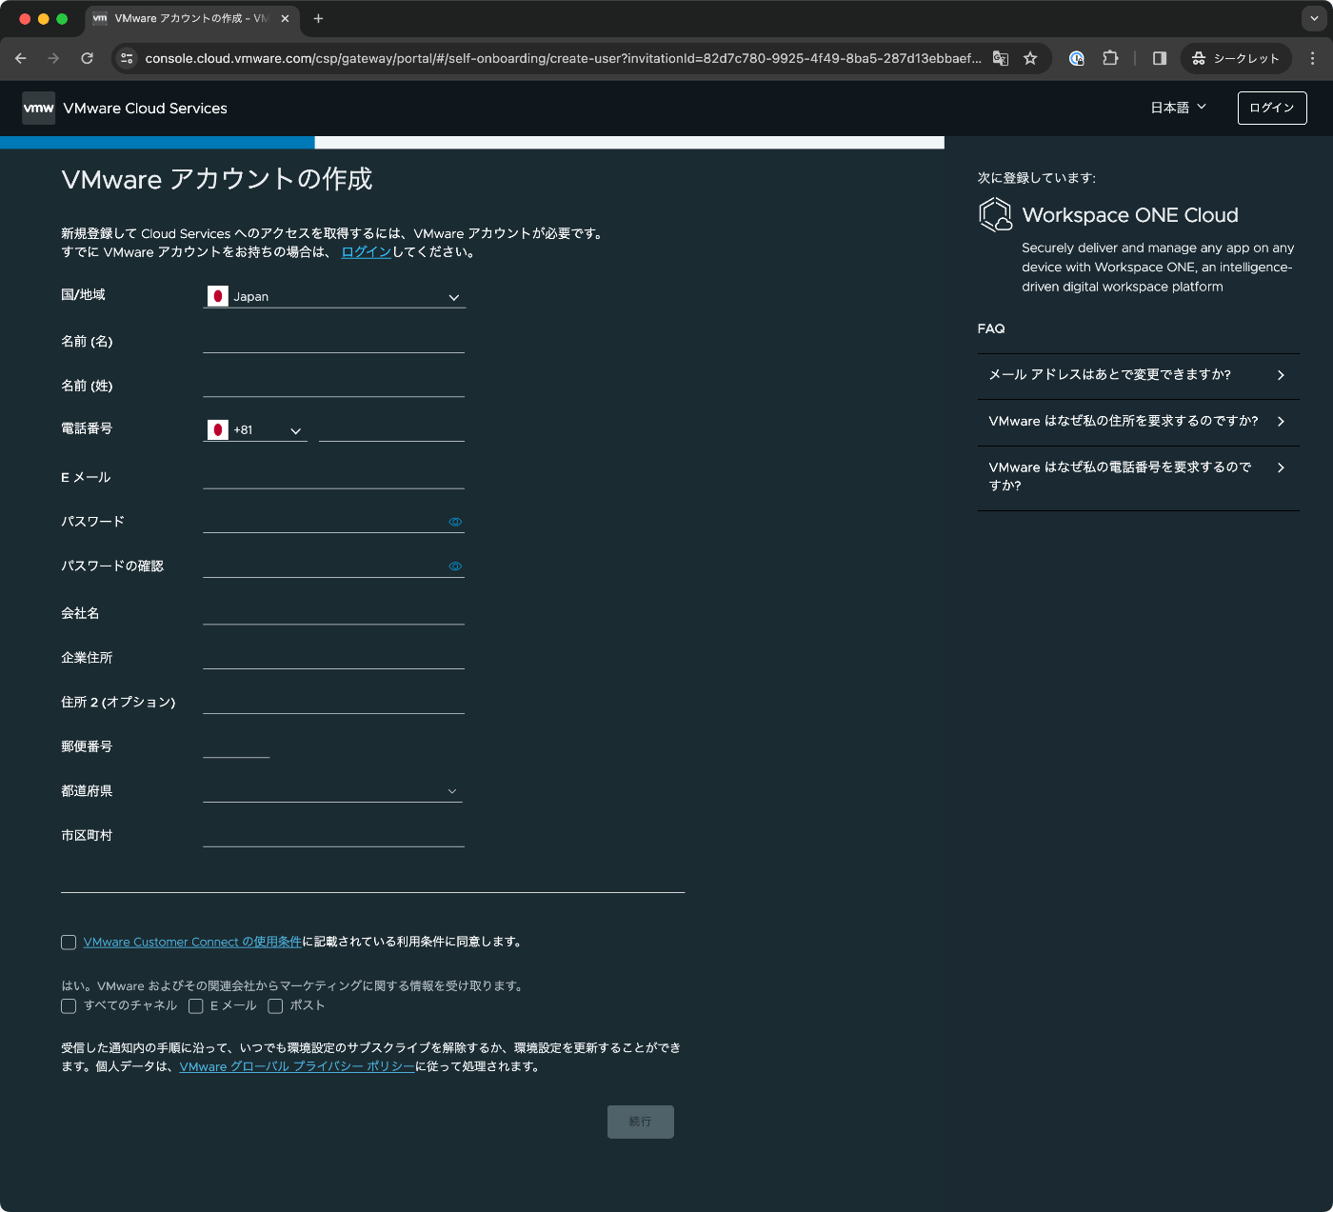Viewport: 1333px width, 1212px height.
Task: Focus the 市区町村 input field
Action: pos(334,835)
